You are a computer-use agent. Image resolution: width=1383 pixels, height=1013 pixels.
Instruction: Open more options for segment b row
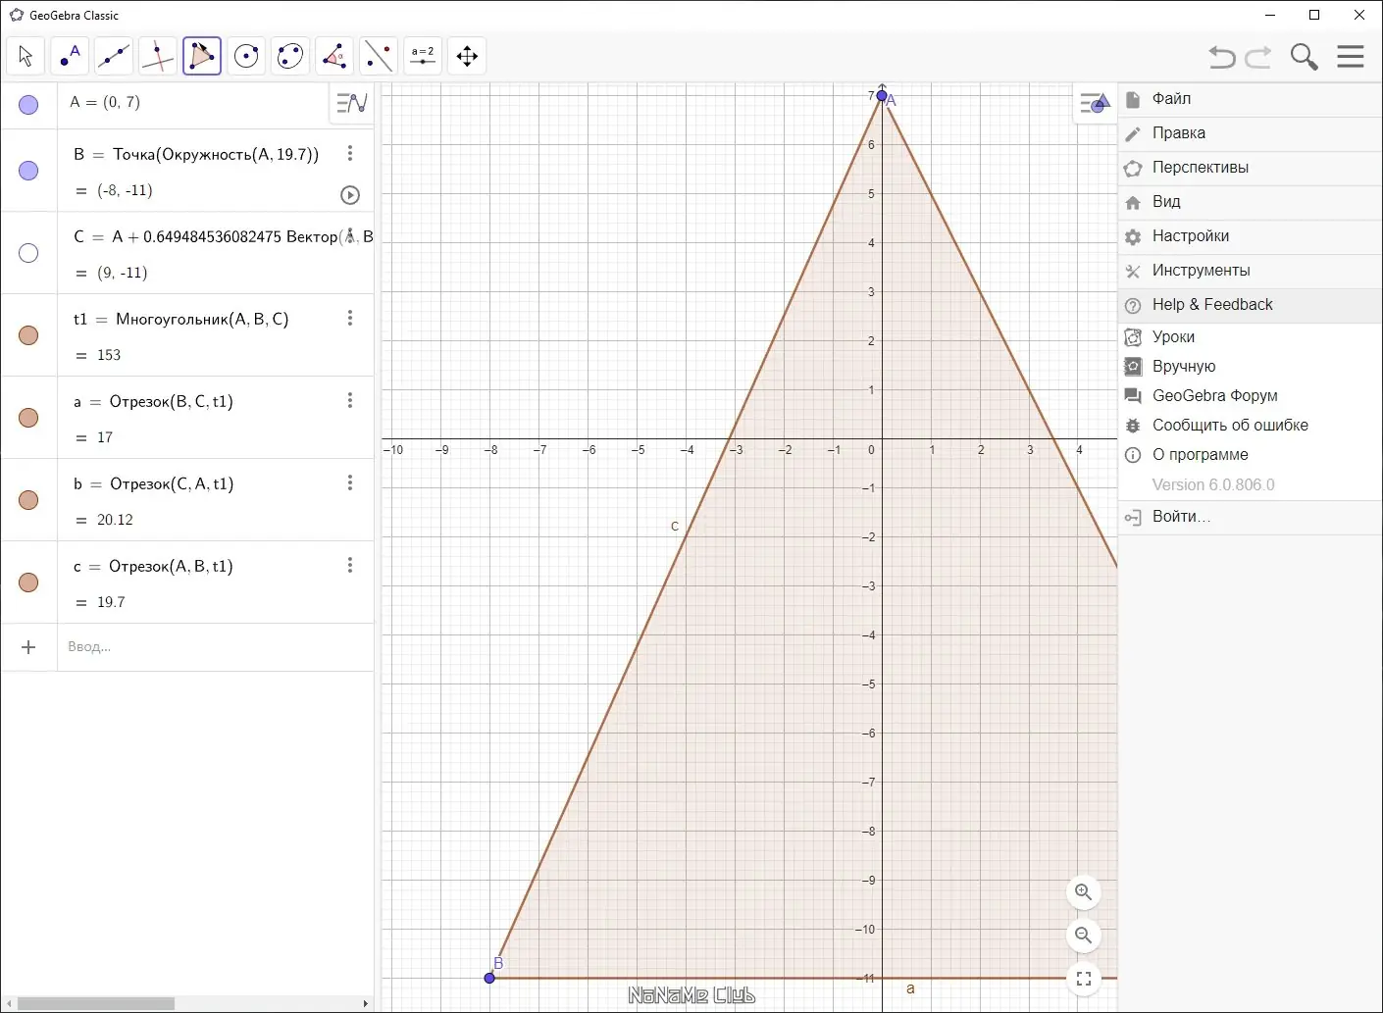(x=350, y=483)
